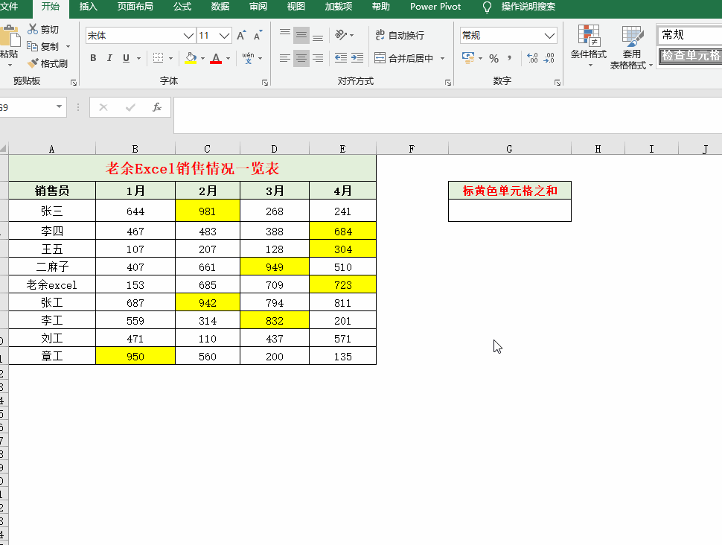
Task: Select the Format Painter (格式刷) brush
Action: point(33,63)
